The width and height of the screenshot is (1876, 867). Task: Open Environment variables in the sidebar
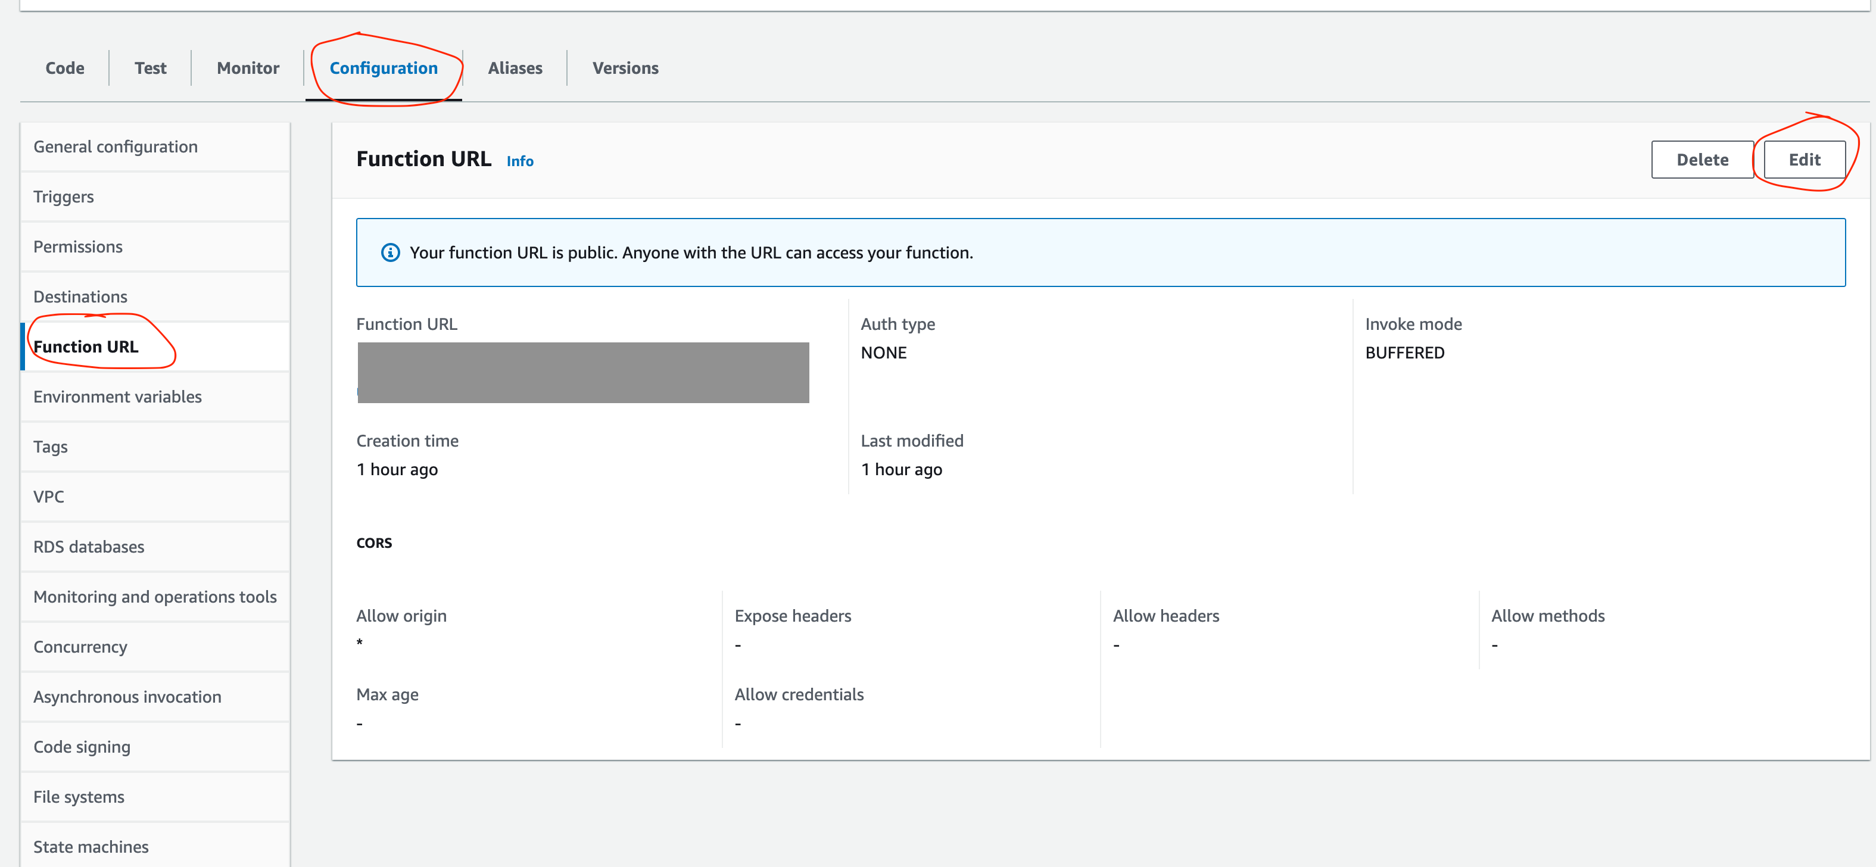tap(117, 397)
